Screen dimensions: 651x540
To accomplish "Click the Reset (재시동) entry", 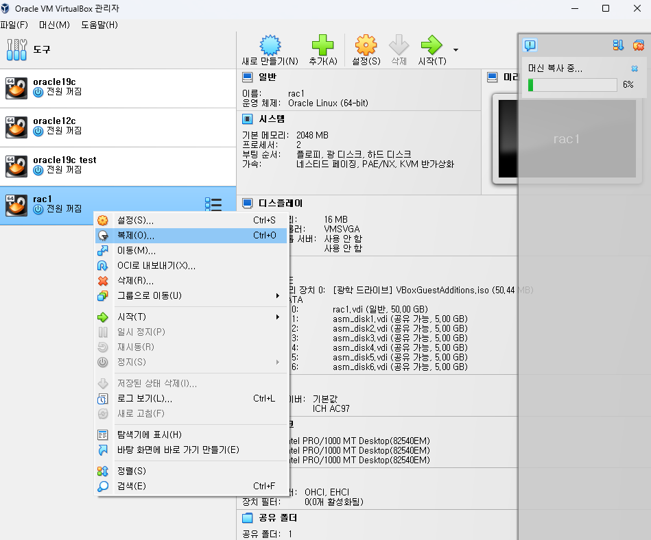I will [x=191, y=347].
